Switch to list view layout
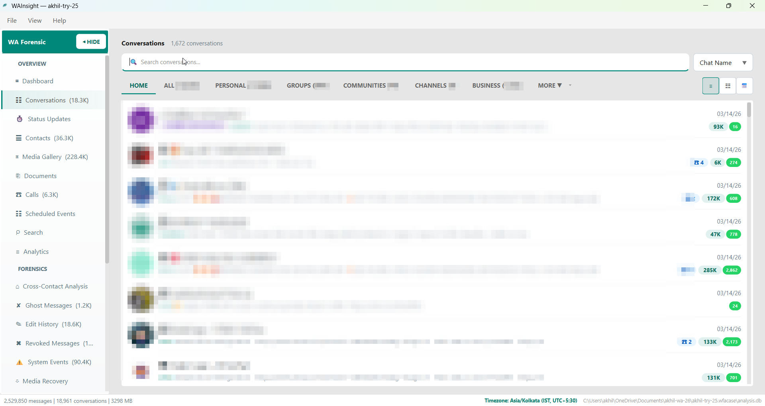765x406 pixels. click(x=710, y=86)
